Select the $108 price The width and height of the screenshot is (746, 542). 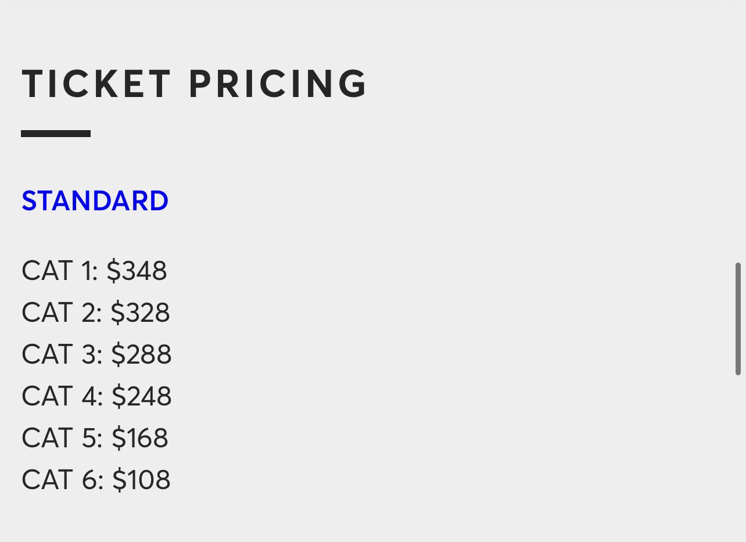(141, 480)
